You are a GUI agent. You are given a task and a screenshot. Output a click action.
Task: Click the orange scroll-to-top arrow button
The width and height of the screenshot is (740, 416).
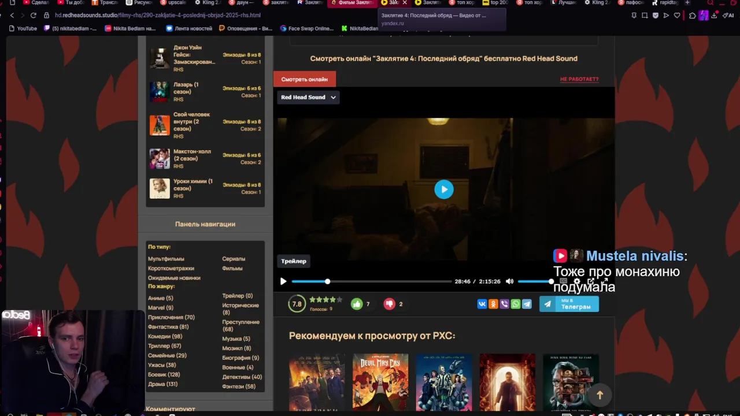600,395
